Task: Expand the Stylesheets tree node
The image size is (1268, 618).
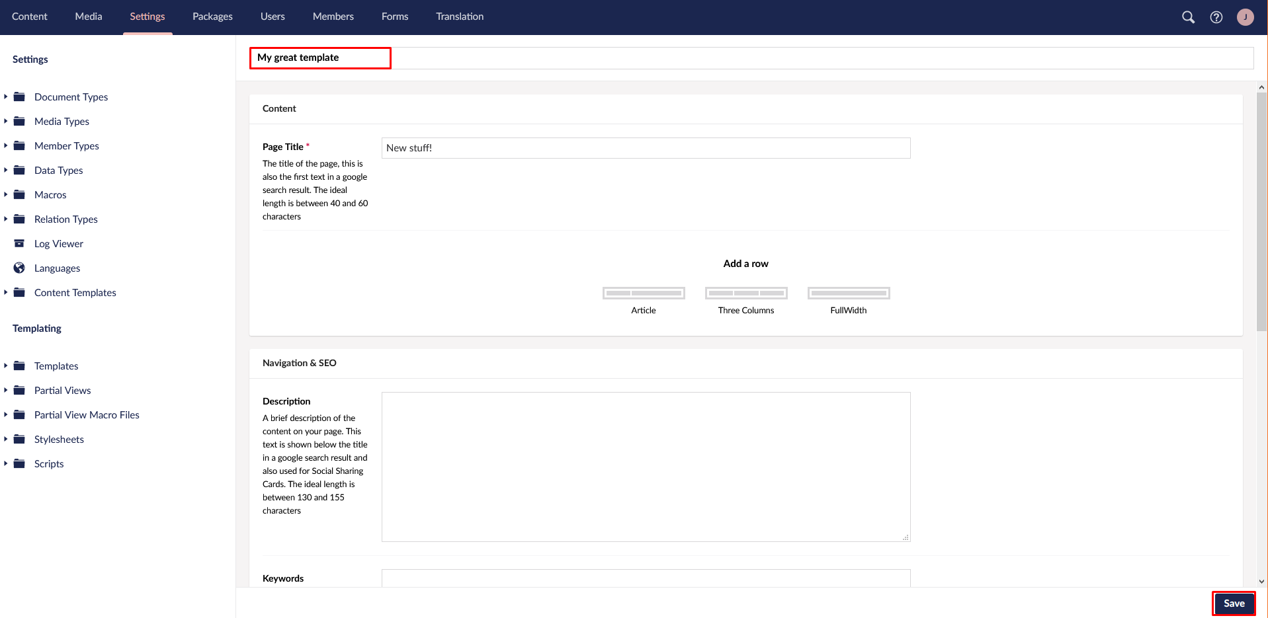Action: click(x=5, y=439)
